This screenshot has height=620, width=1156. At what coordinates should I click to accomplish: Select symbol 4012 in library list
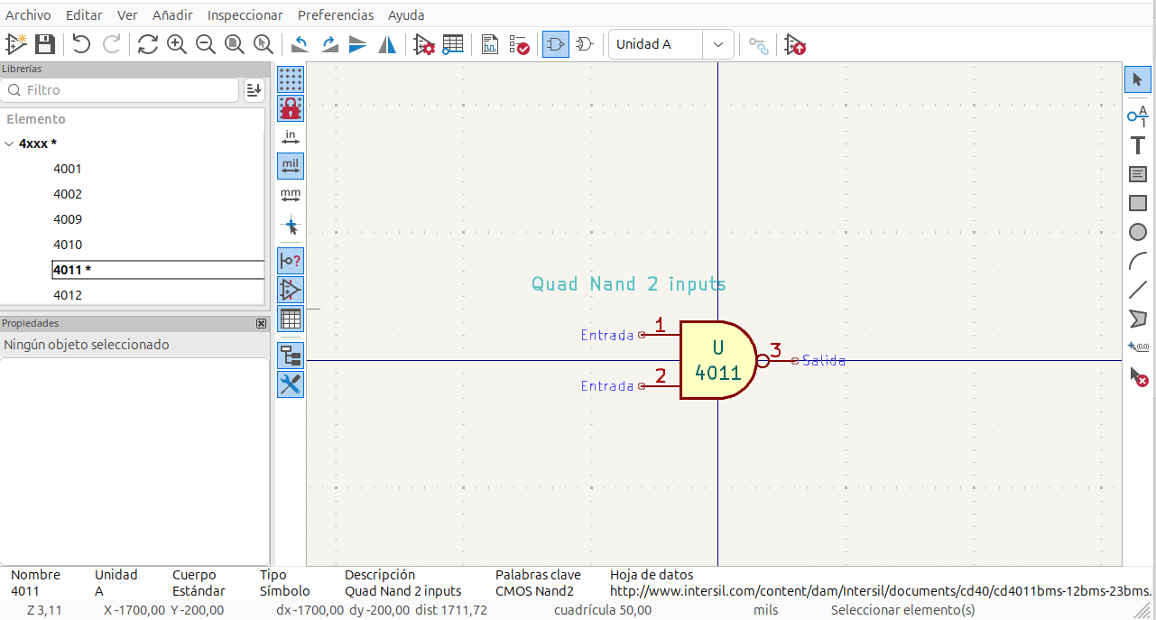coord(68,295)
